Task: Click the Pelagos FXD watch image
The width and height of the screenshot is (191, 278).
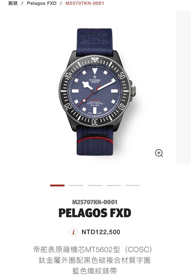Action: pyautogui.click(x=97, y=92)
